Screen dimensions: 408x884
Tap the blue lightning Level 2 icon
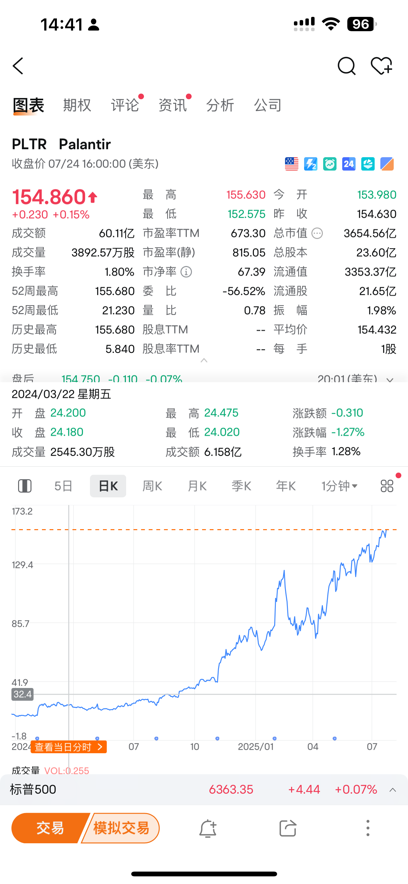311,164
